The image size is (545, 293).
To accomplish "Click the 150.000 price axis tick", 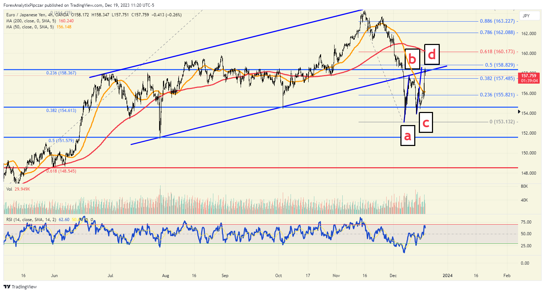I will click(x=529, y=153).
